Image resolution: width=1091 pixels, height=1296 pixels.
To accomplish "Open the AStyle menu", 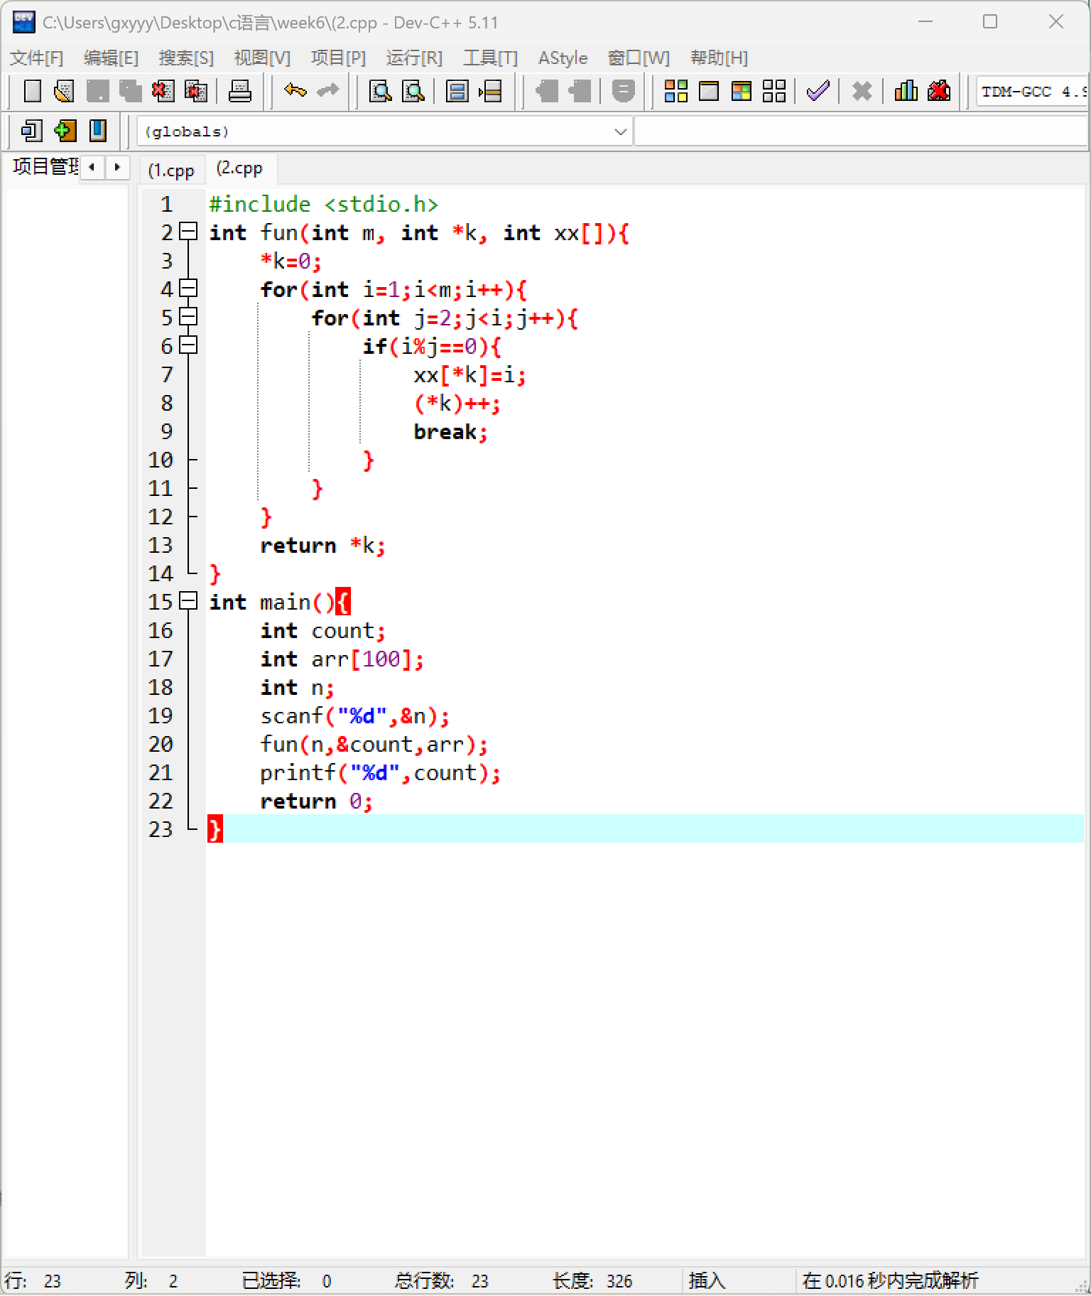I will [563, 58].
